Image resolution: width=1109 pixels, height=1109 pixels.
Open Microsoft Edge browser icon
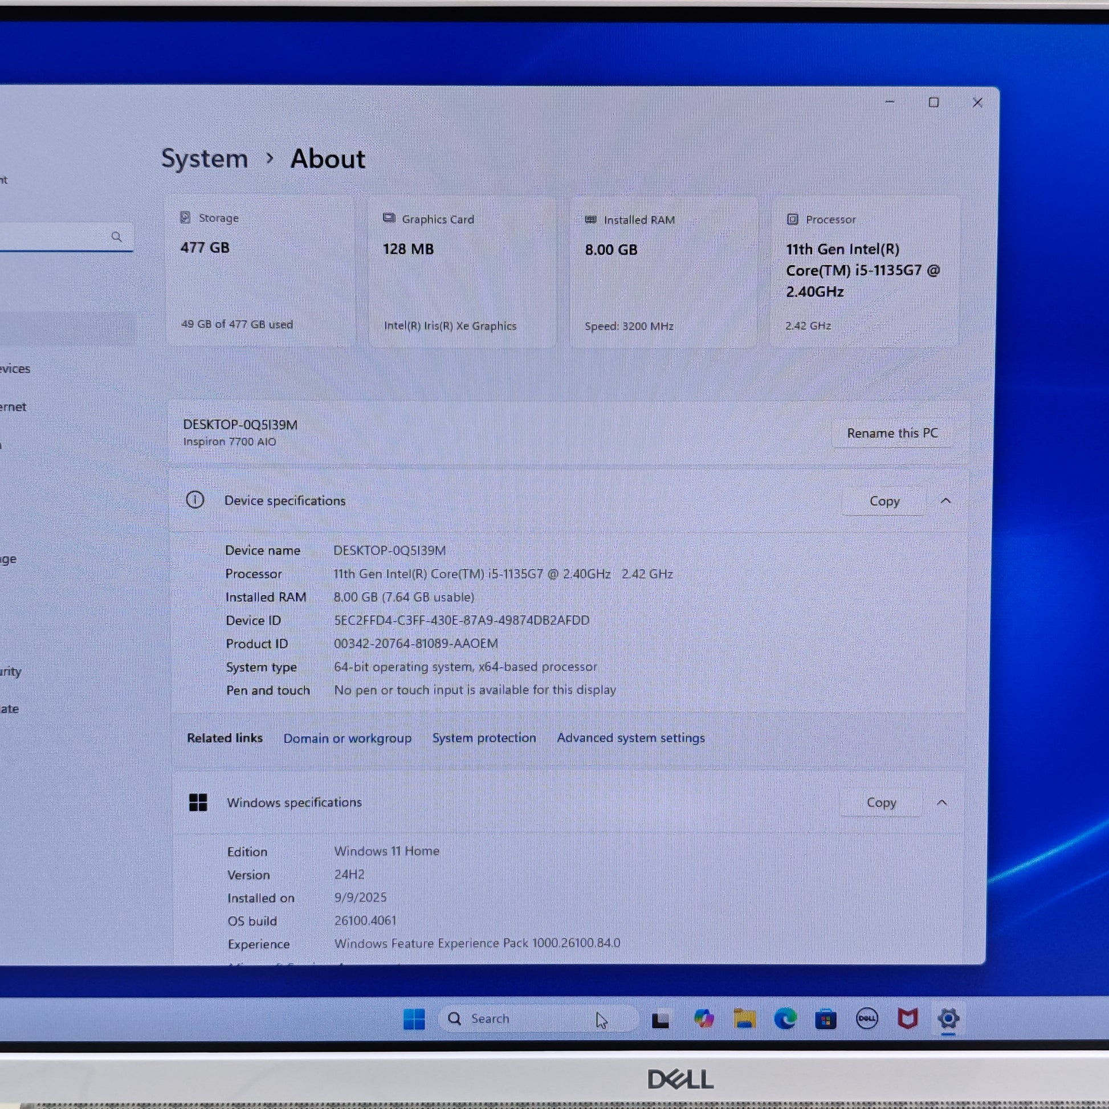[785, 1019]
